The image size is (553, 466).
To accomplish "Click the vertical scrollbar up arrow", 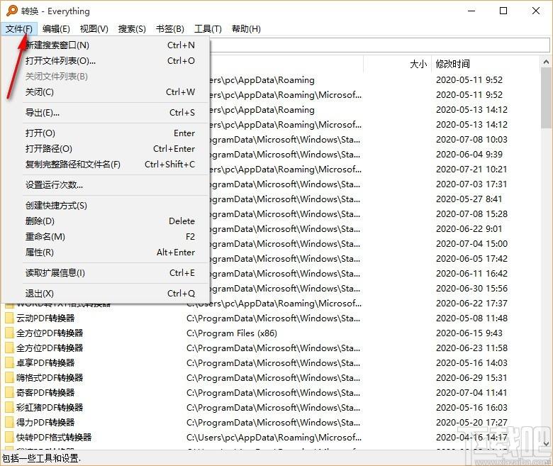I will pos(546,62).
